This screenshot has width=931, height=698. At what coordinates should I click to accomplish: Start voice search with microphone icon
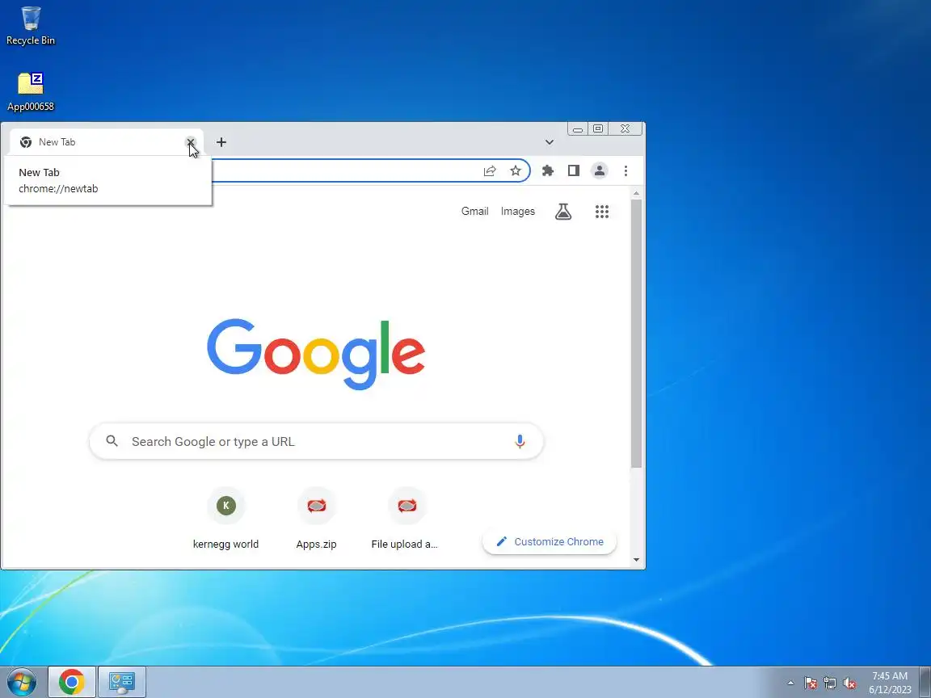point(520,442)
